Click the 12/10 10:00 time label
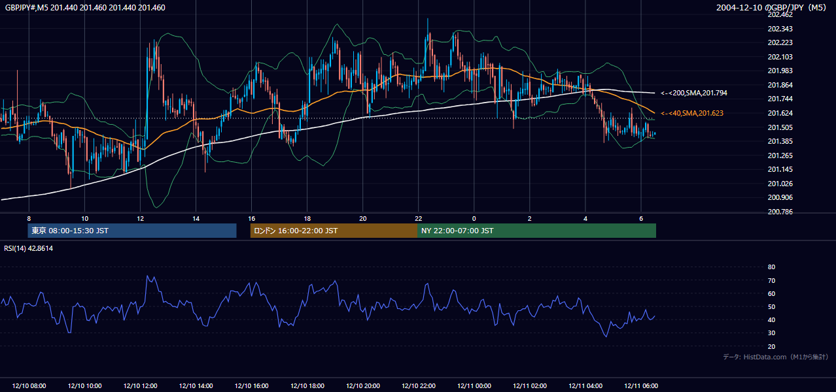 (84, 385)
